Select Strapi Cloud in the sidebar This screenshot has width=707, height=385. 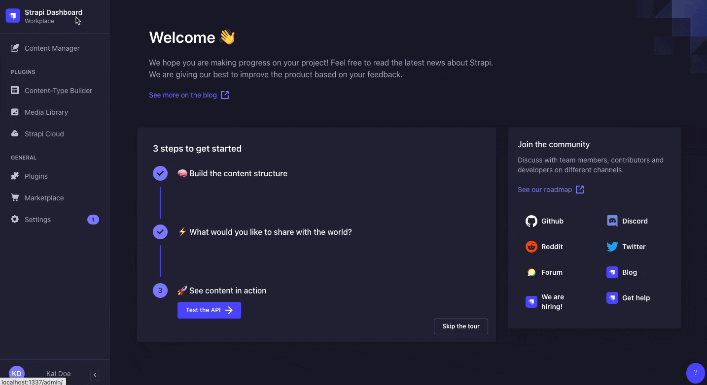click(x=44, y=134)
